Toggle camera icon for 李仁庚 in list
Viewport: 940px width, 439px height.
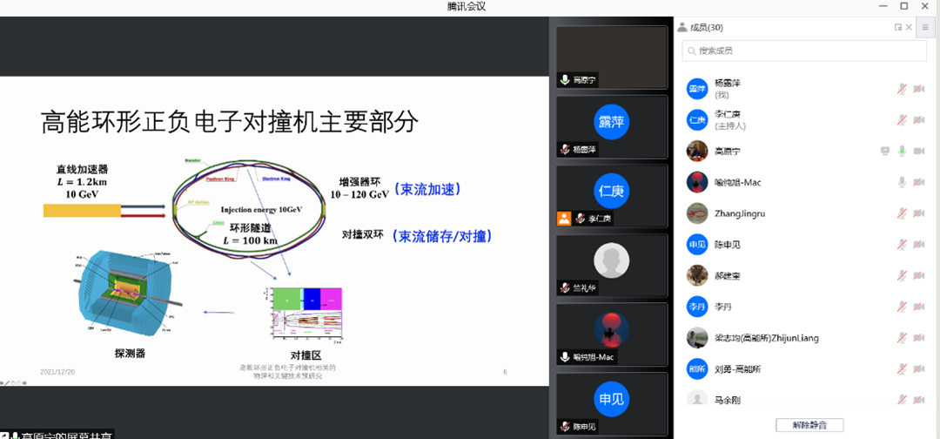(918, 119)
